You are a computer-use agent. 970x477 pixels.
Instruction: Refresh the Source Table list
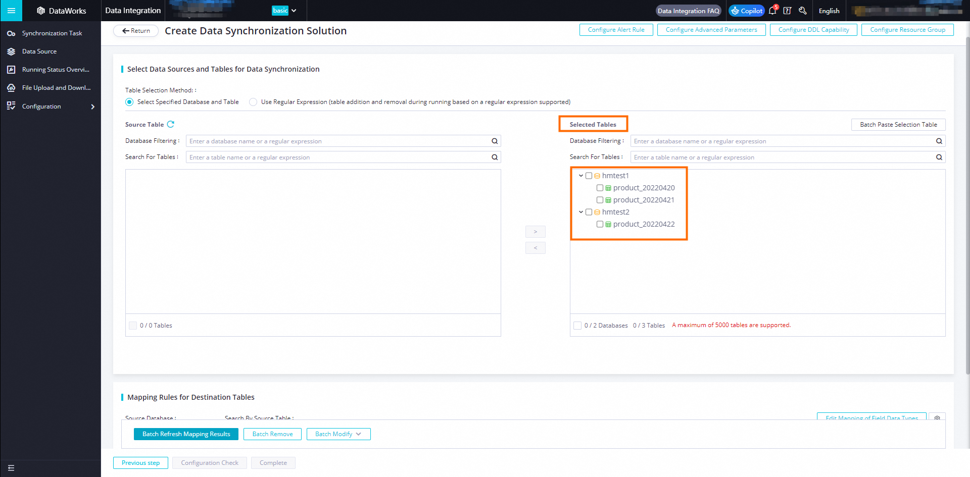point(171,124)
